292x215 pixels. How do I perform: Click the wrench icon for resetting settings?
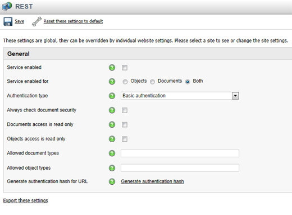pyautogui.click(x=36, y=21)
